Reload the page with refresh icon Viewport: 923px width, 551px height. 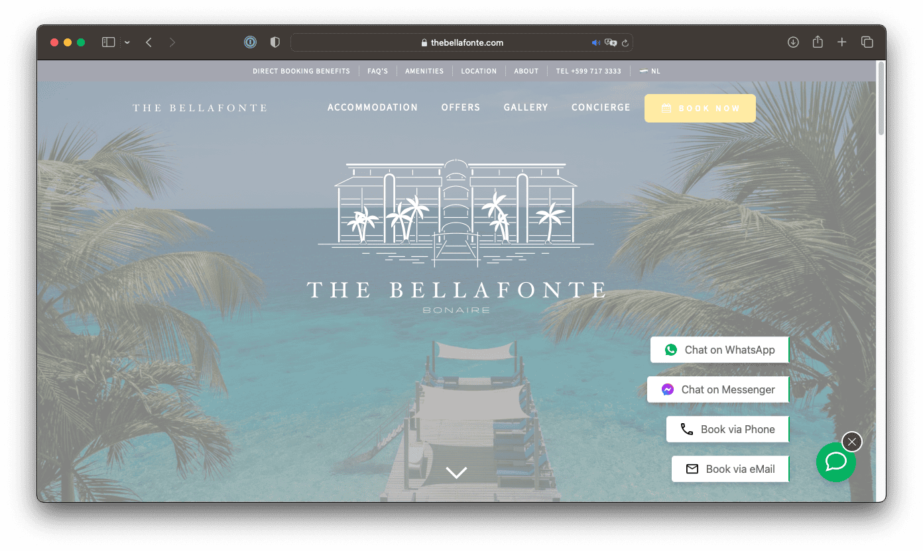pyautogui.click(x=625, y=43)
